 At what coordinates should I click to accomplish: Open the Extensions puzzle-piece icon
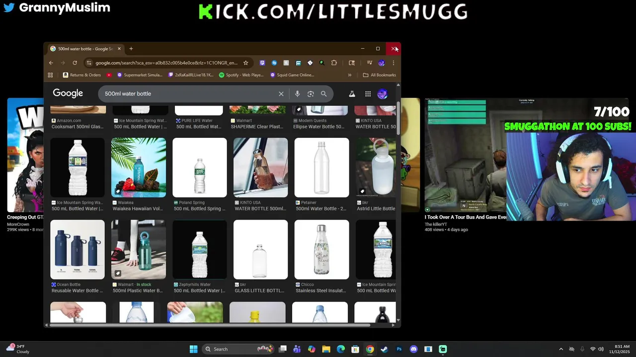click(x=334, y=63)
